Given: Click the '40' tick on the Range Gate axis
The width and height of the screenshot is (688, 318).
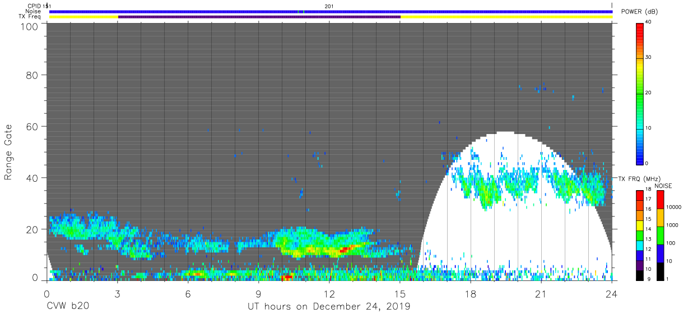Looking at the screenshot, I should [x=32, y=178].
